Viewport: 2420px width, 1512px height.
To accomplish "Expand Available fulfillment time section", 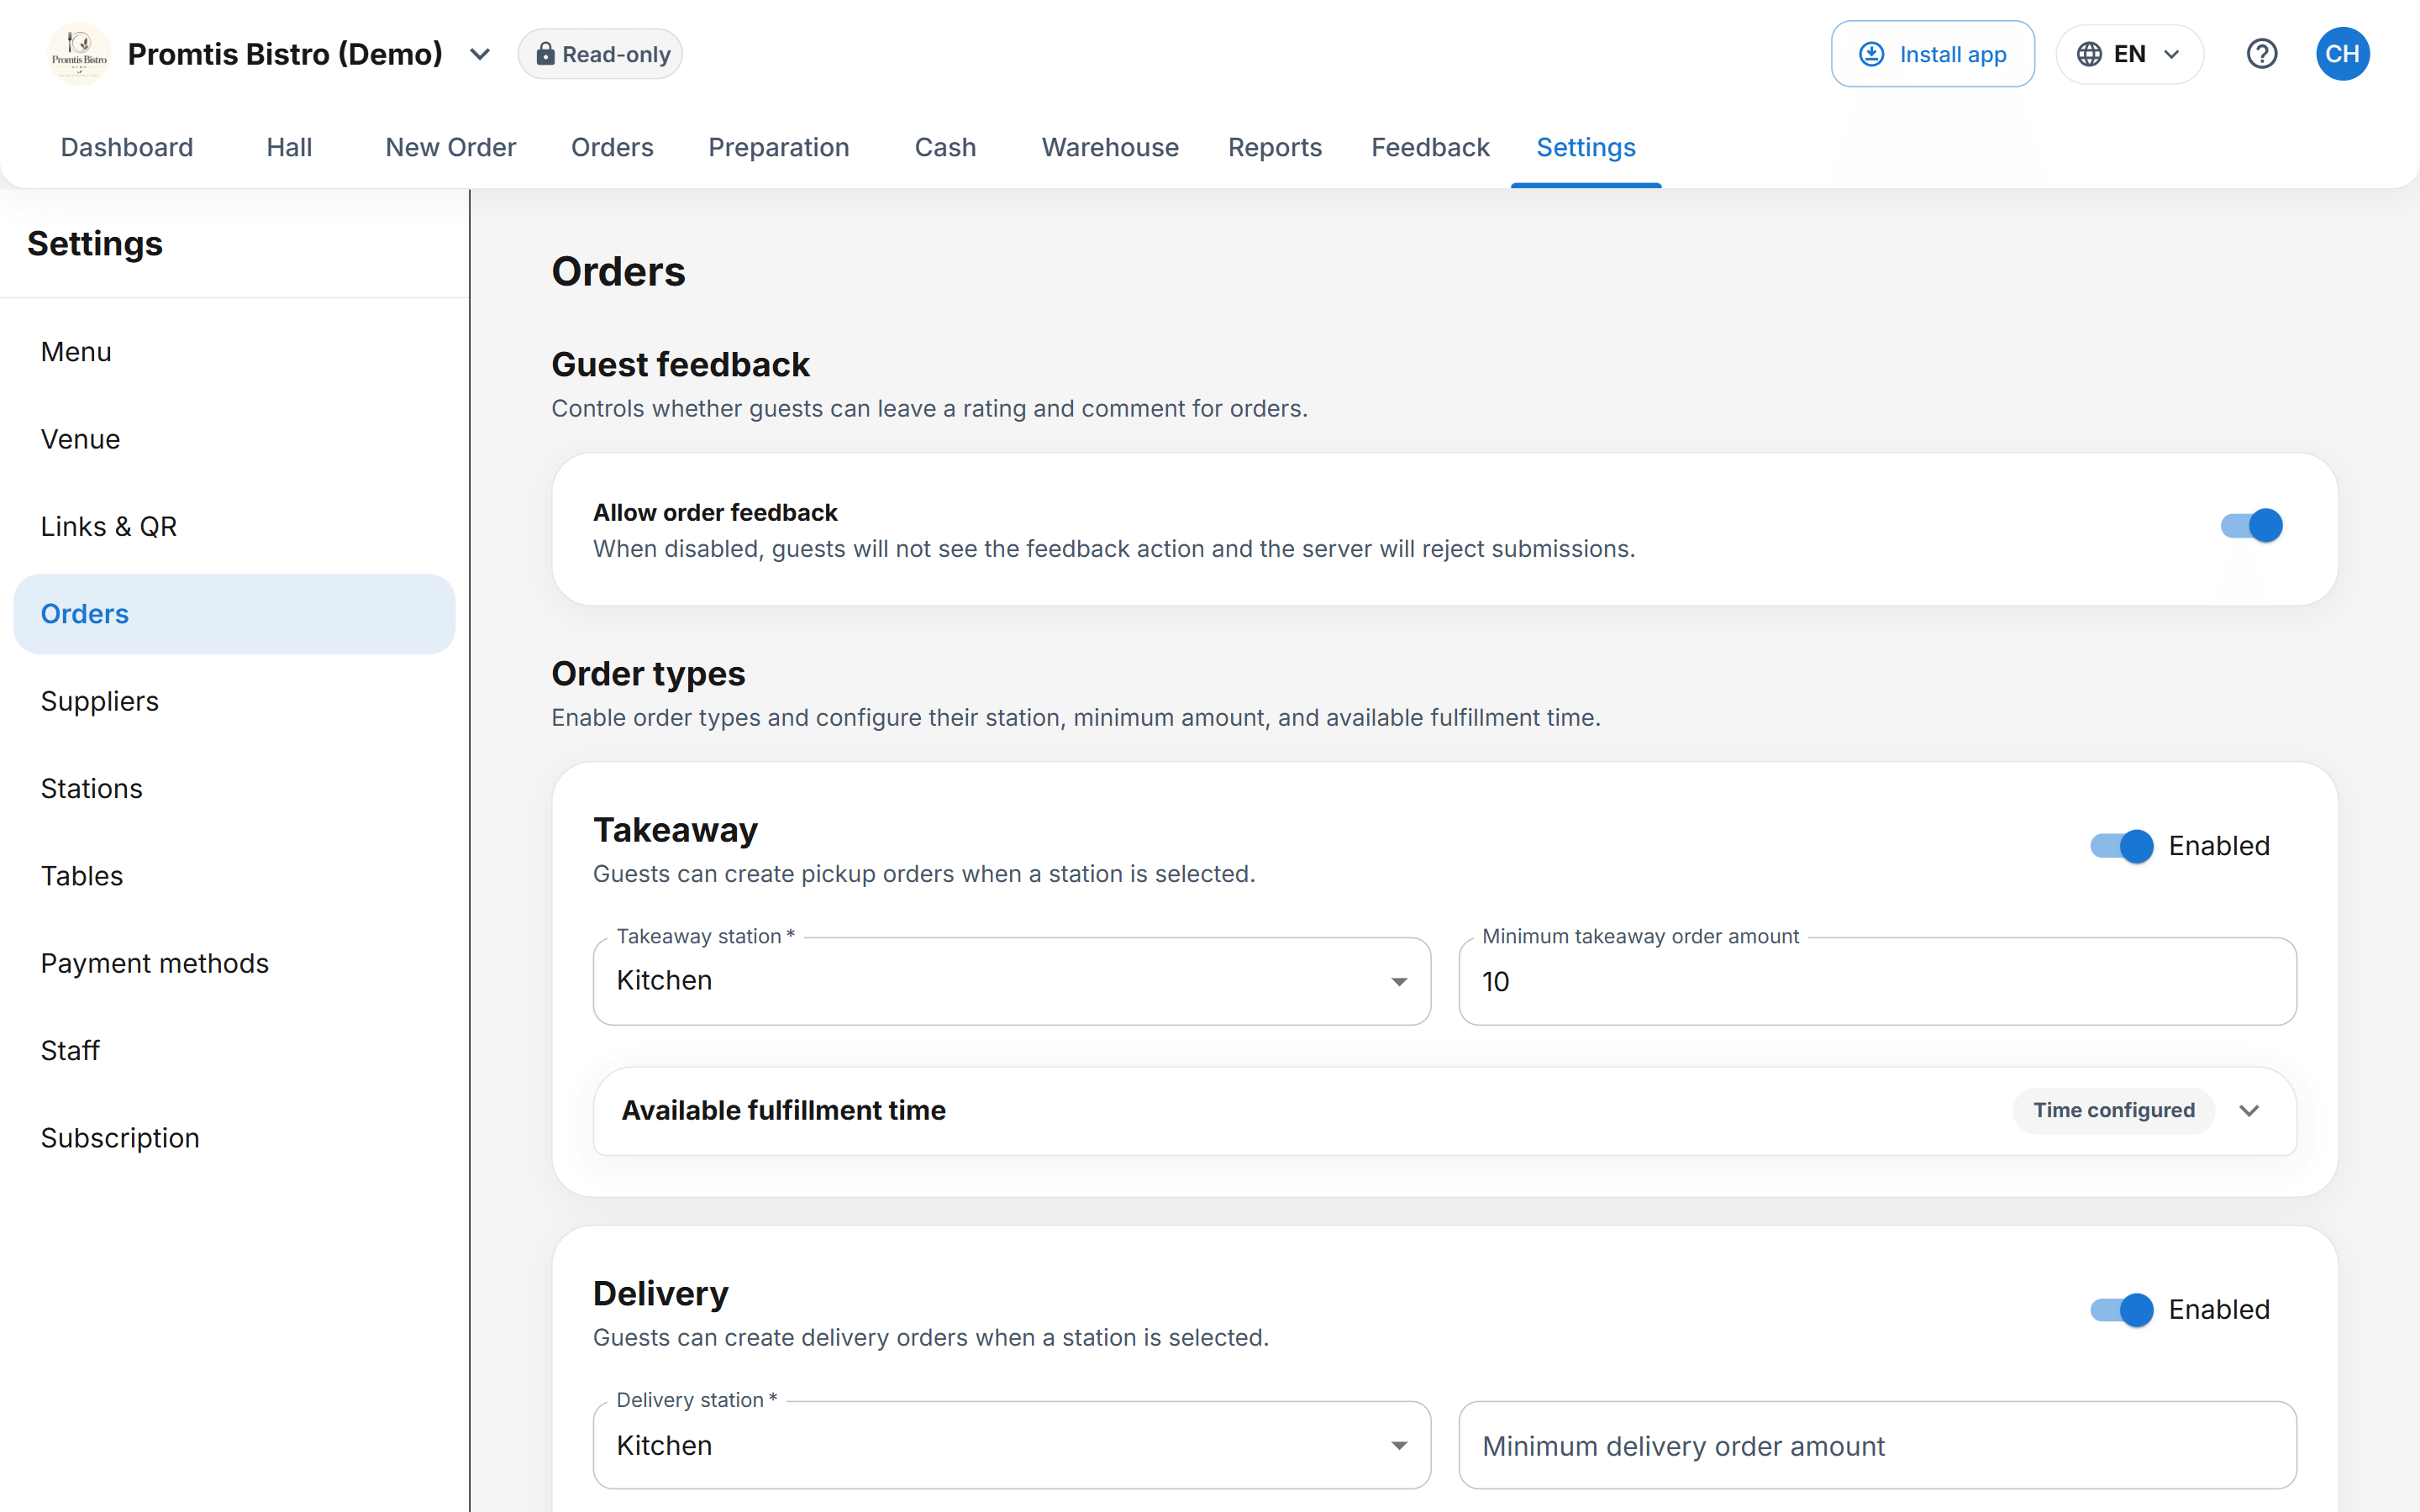I will 1445,1111.
